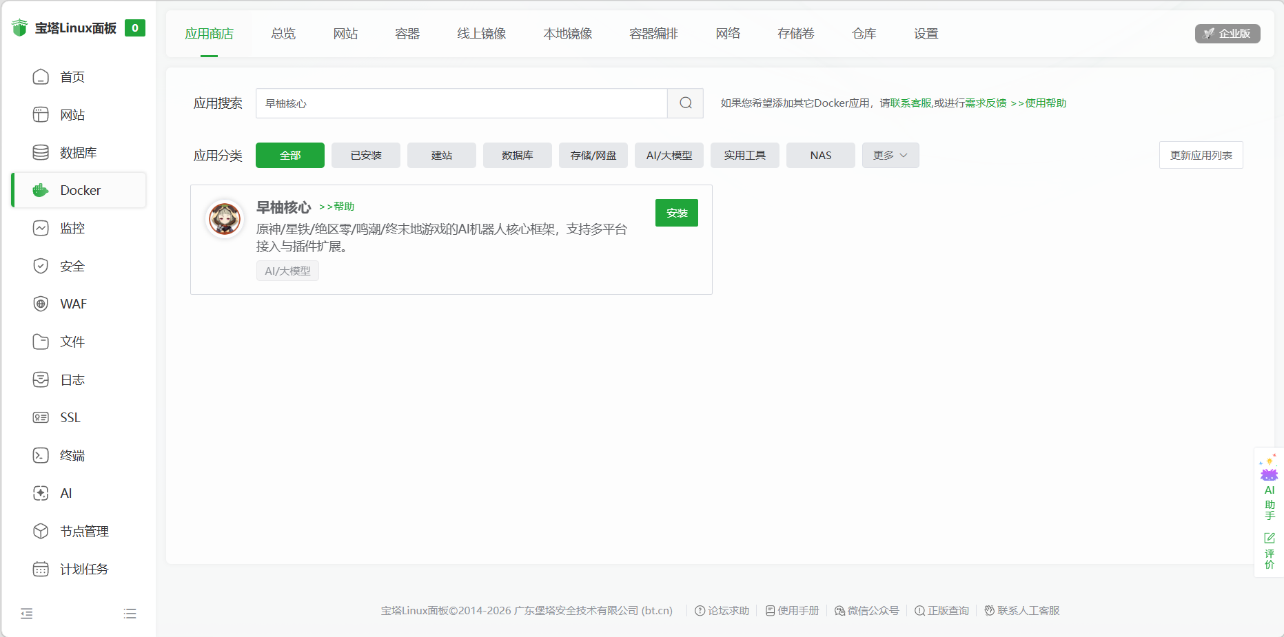Image resolution: width=1284 pixels, height=637 pixels.
Task: Filter apps by 建站 category
Action: (442, 156)
